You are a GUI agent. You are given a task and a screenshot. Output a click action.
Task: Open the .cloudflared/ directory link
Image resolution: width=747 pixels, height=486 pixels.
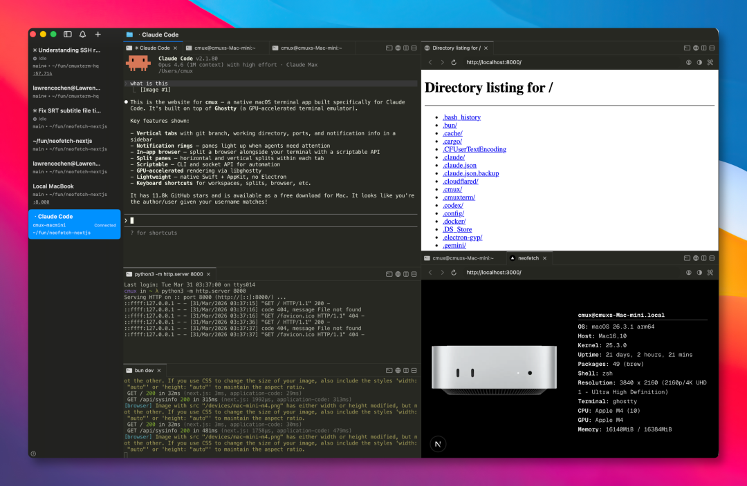[460, 182]
